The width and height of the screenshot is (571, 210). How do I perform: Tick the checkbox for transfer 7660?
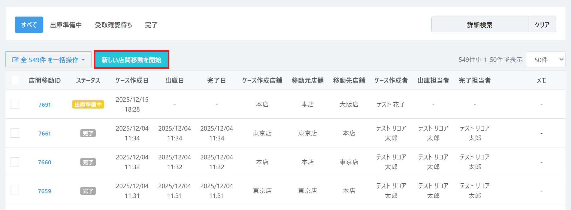[x=15, y=162]
